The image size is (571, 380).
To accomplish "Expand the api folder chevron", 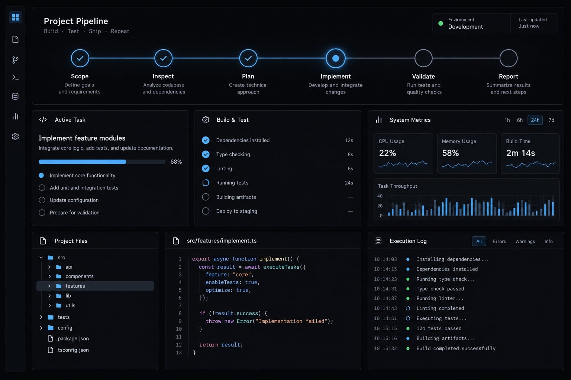I will 49,267.
